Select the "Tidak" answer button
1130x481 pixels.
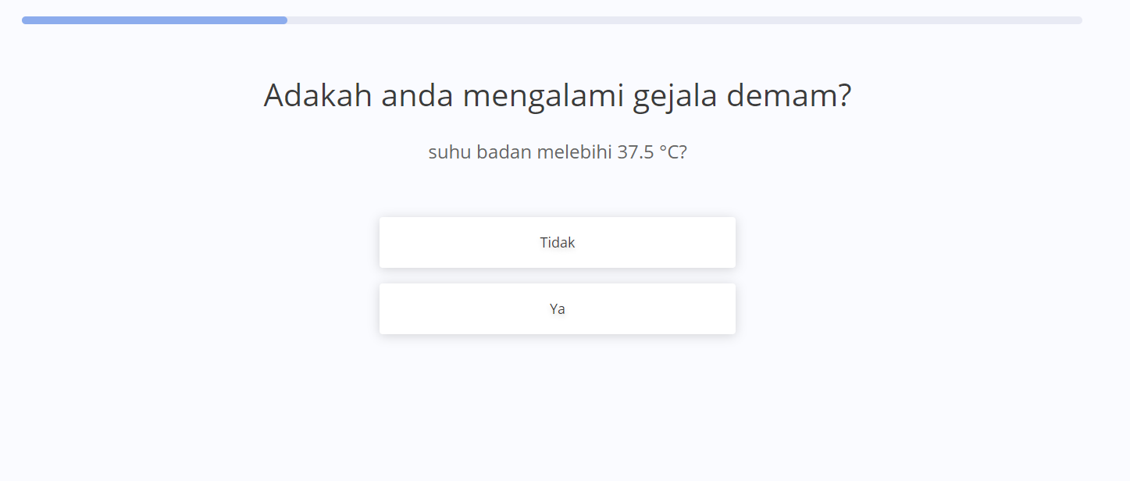coord(557,243)
